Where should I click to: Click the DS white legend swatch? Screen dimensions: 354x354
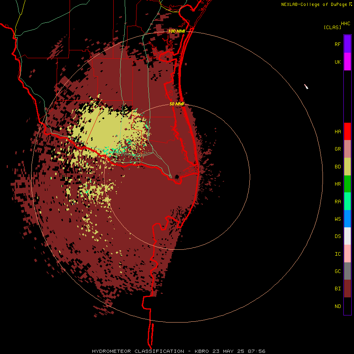[x=347, y=236]
